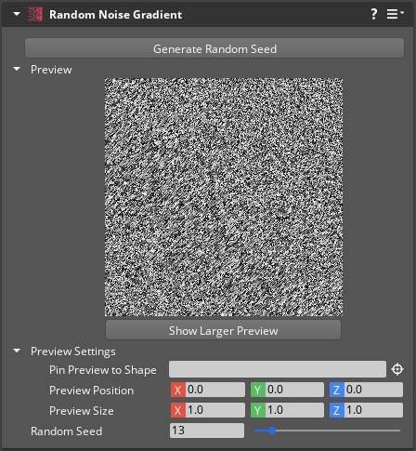Screen dimensions: 416x451
Task: Click the Random Seed label
Action: click(66, 431)
